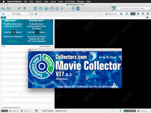Screen dimensions: 151x113
Task: Click the cloud user account icon
Action: (x=57, y=9)
